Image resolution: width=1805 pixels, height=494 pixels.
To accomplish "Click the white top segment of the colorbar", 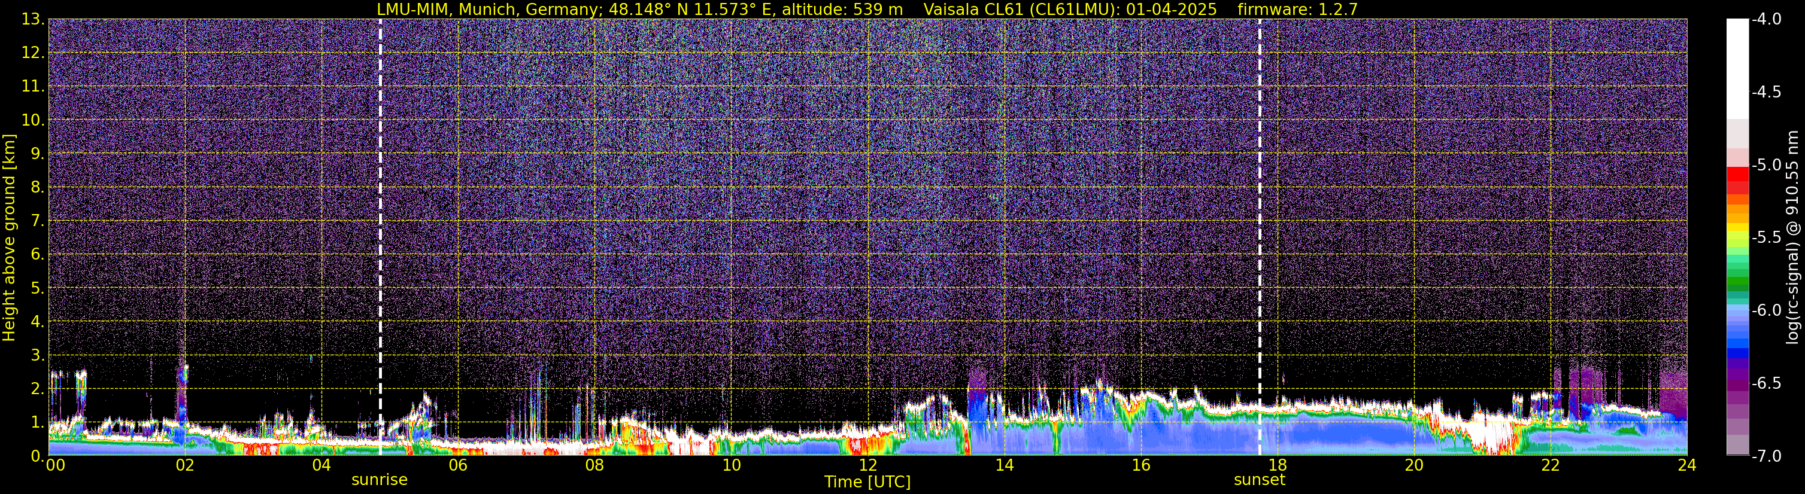I will 1737,69.
